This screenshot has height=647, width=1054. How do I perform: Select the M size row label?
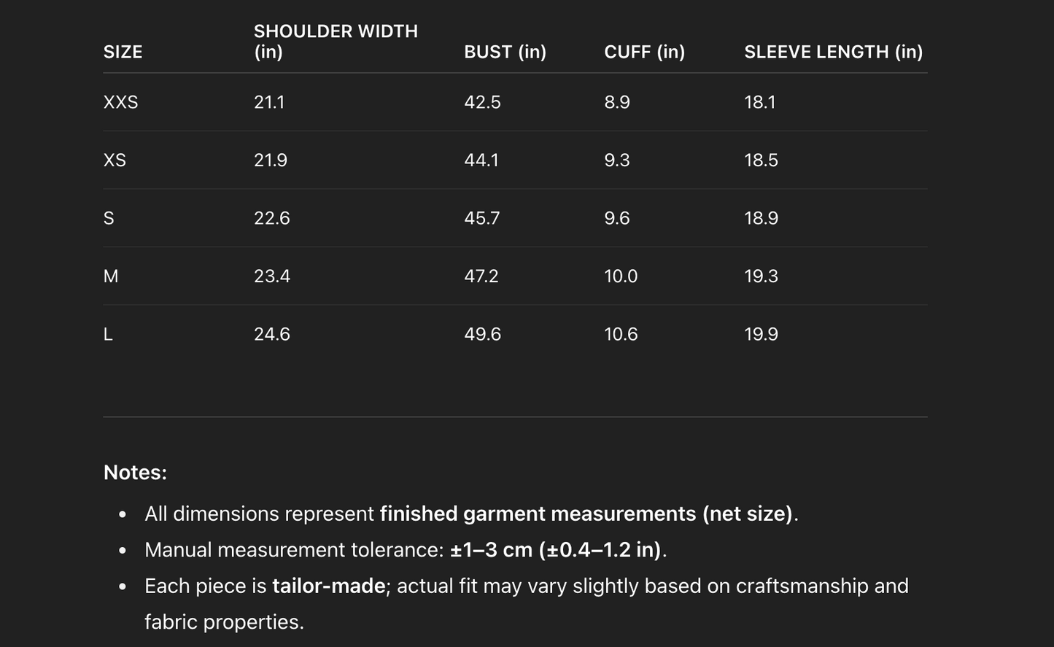[x=111, y=276]
